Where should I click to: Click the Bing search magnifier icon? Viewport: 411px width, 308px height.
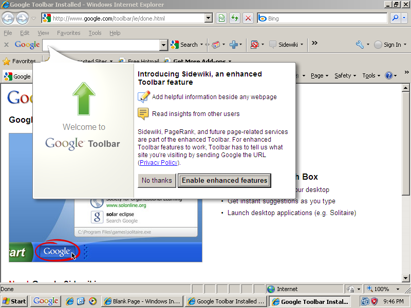point(395,18)
